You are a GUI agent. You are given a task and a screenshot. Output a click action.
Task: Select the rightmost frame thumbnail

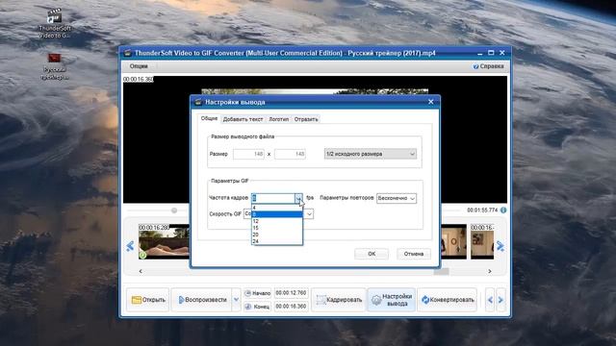click(x=482, y=241)
